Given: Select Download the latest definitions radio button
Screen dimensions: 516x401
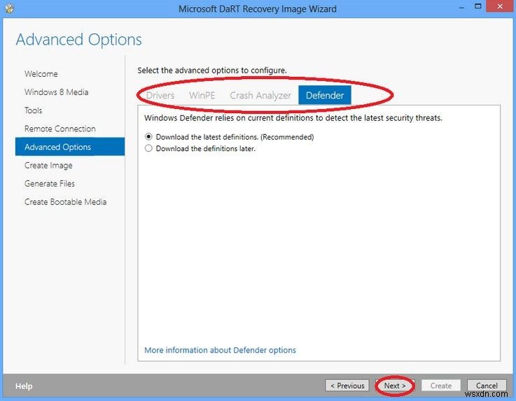Looking at the screenshot, I should 148,137.
